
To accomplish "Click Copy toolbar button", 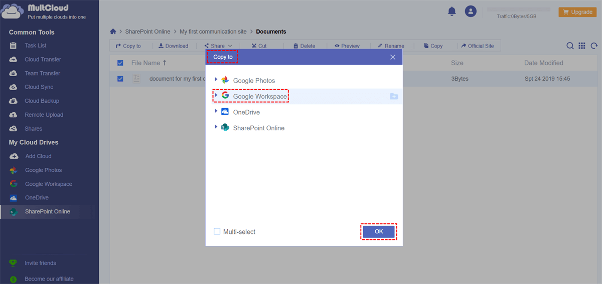I will (433, 46).
